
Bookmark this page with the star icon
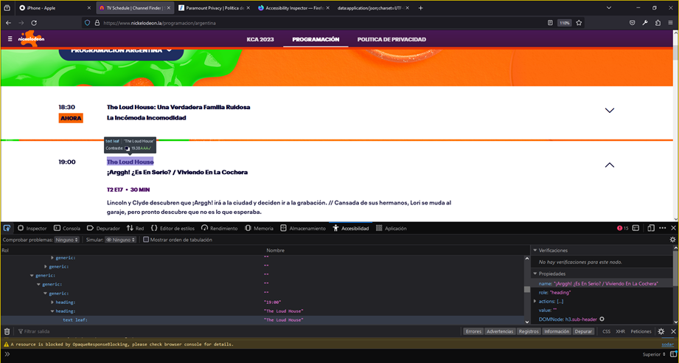coord(579,23)
